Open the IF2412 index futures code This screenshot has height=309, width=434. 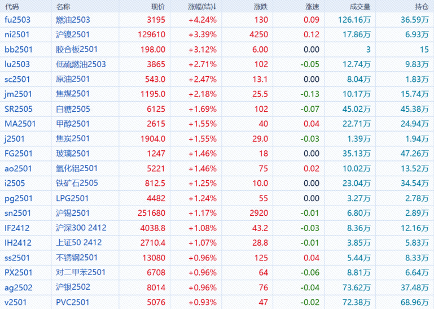tap(17, 228)
